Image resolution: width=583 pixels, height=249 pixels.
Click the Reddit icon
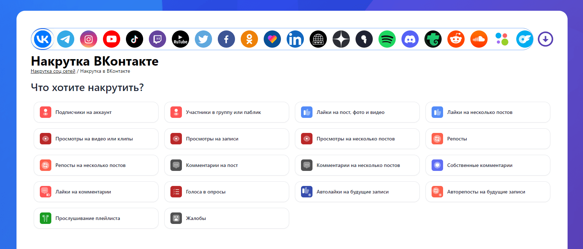pos(456,39)
